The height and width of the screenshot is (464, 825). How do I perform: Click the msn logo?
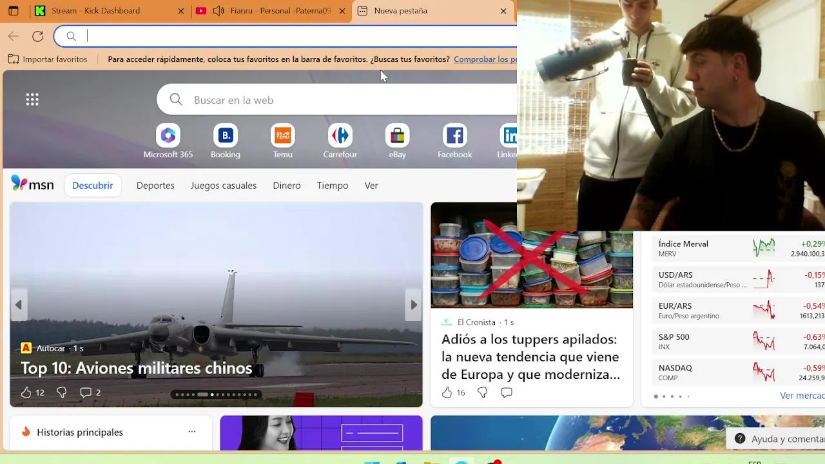[32, 184]
